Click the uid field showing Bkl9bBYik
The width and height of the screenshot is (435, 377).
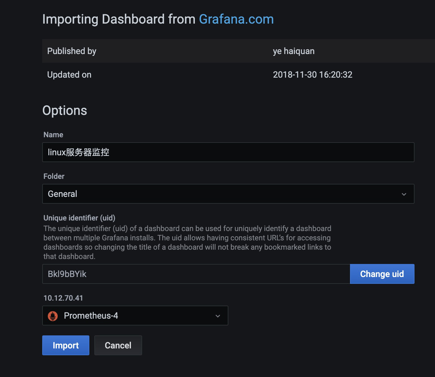coord(196,274)
